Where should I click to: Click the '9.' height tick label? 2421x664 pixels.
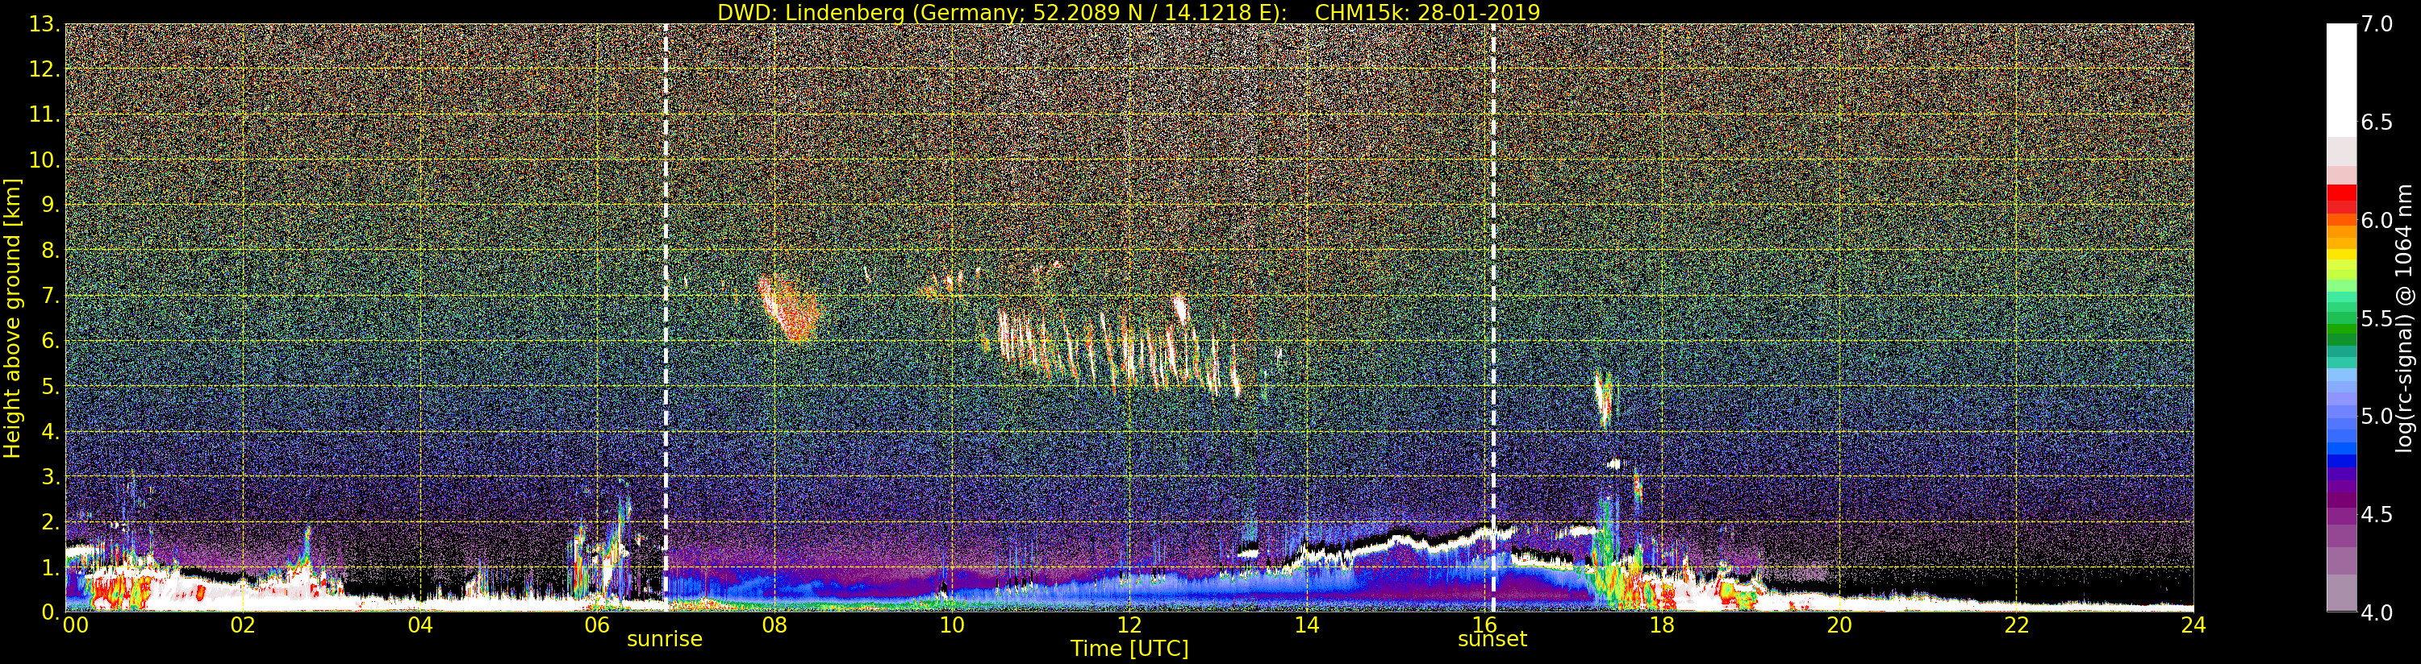50,205
